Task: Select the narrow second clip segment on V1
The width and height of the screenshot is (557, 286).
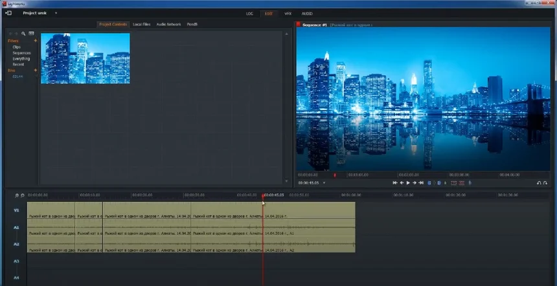Action: click(x=89, y=210)
